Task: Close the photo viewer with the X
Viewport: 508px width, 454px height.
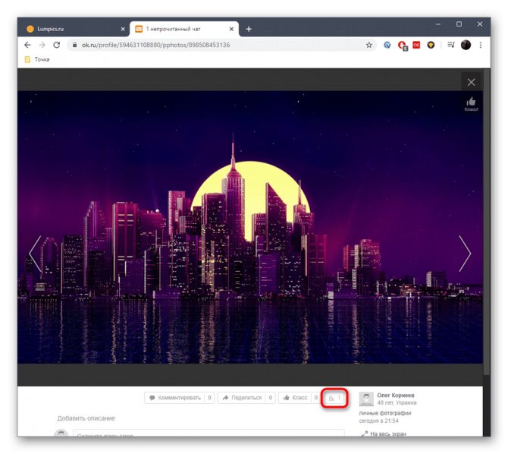Action: pos(471,82)
